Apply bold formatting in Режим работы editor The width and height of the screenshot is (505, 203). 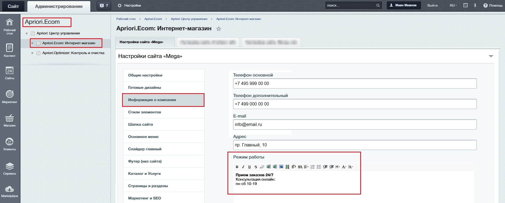237,167
